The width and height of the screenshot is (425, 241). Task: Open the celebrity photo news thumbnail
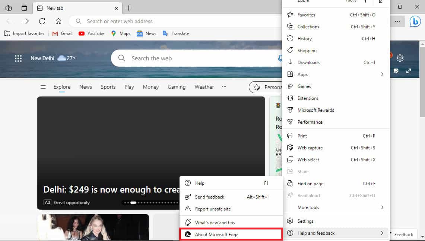pyautogui.click(x=93, y=227)
